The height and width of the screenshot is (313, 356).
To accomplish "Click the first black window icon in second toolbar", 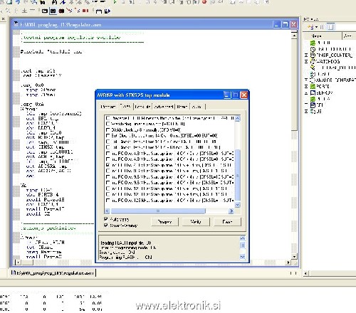I will pos(45,11).
